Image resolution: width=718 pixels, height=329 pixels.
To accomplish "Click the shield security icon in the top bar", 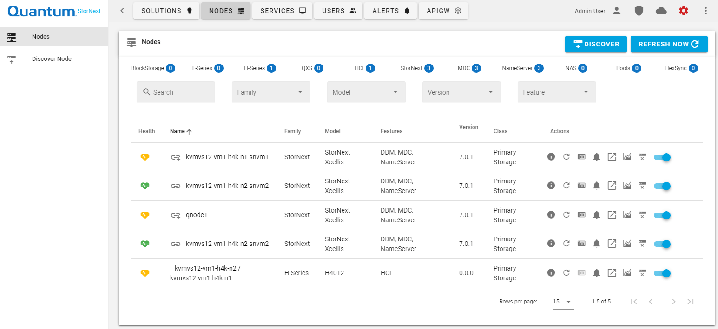I will (x=639, y=11).
